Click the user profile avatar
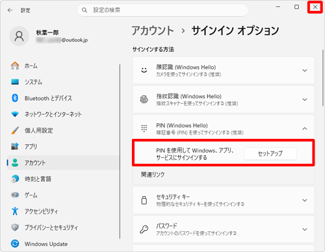 point(19,36)
